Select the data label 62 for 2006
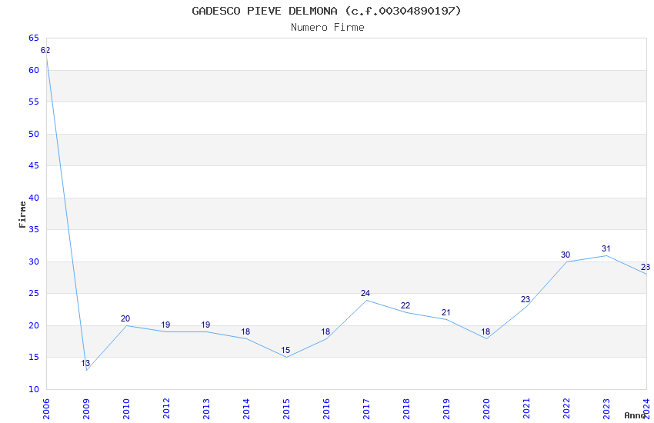Viewport: 654px width, 423px height. point(45,50)
